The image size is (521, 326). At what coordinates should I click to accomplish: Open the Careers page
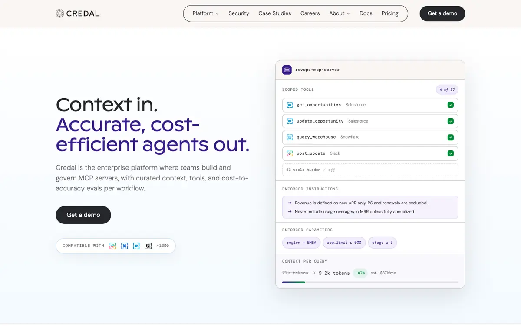click(x=310, y=13)
